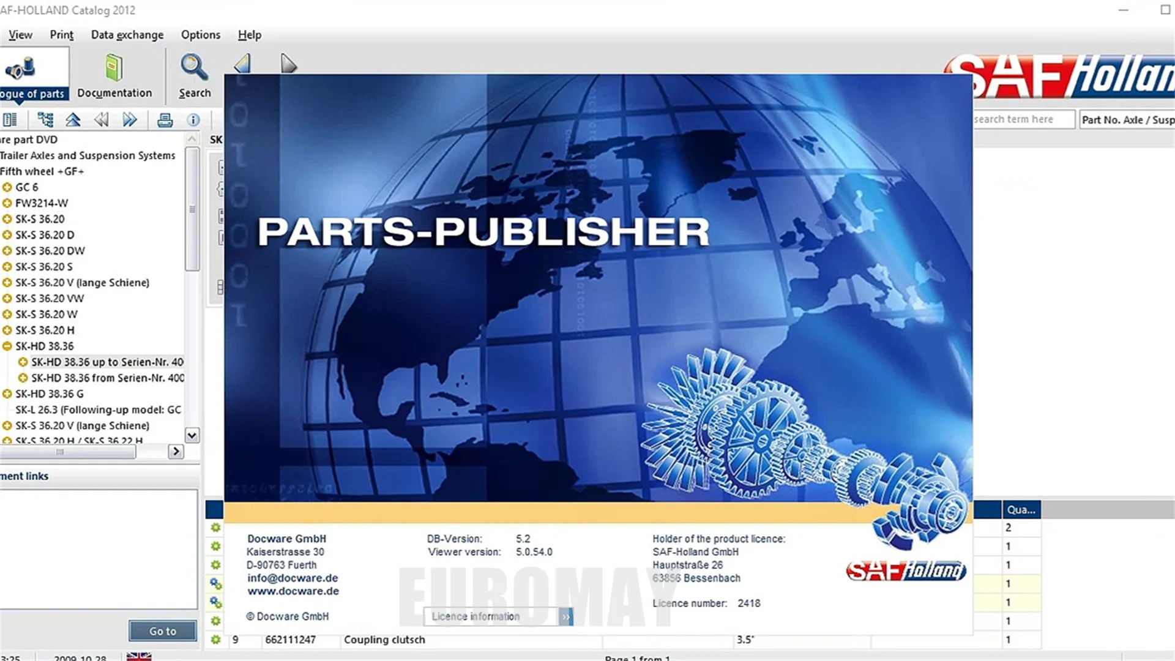Expand the SK-S 36.20 DW node
The image size is (1175, 661).
(x=7, y=251)
